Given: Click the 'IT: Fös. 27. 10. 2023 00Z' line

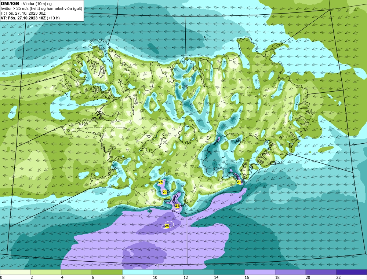Looking at the screenshot, I should [23, 13].
